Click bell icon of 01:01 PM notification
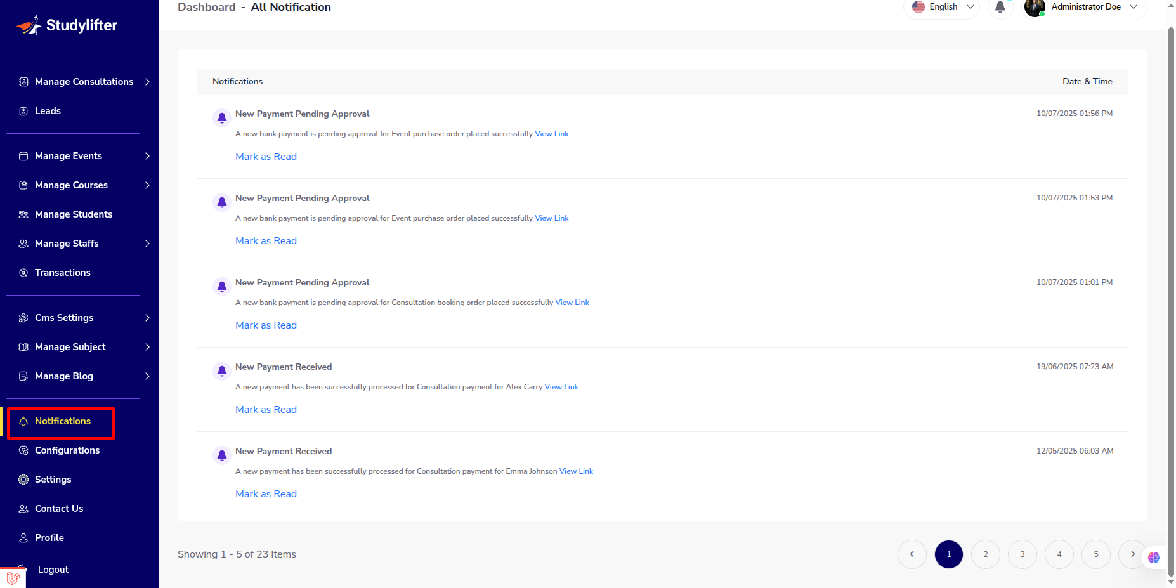The width and height of the screenshot is (1176, 588). pyautogui.click(x=222, y=286)
